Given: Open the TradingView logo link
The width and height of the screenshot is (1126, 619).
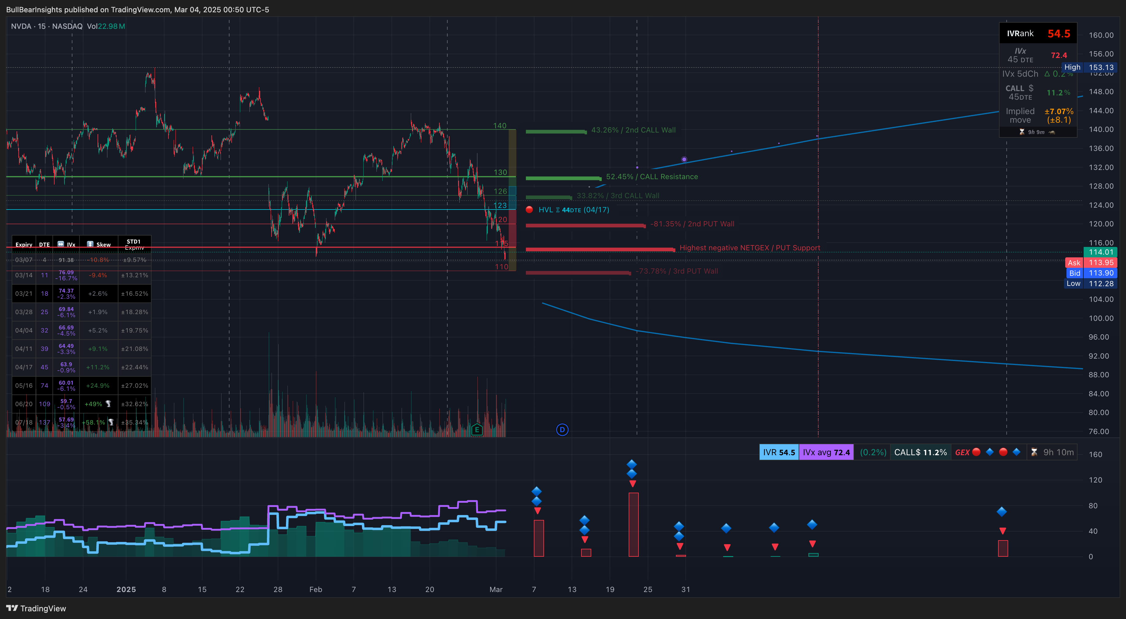Looking at the screenshot, I should [x=36, y=609].
